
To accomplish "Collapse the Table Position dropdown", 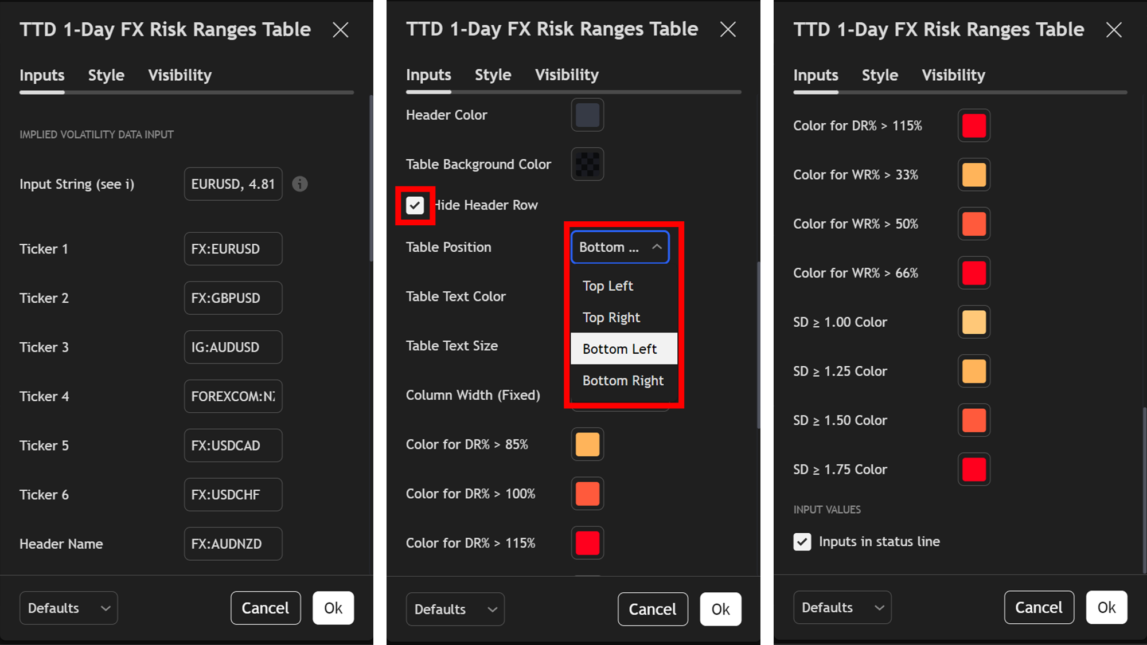I will [x=620, y=247].
